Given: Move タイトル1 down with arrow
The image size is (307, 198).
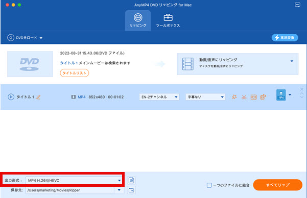Looking at the screenshot, I should pos(302,97).
